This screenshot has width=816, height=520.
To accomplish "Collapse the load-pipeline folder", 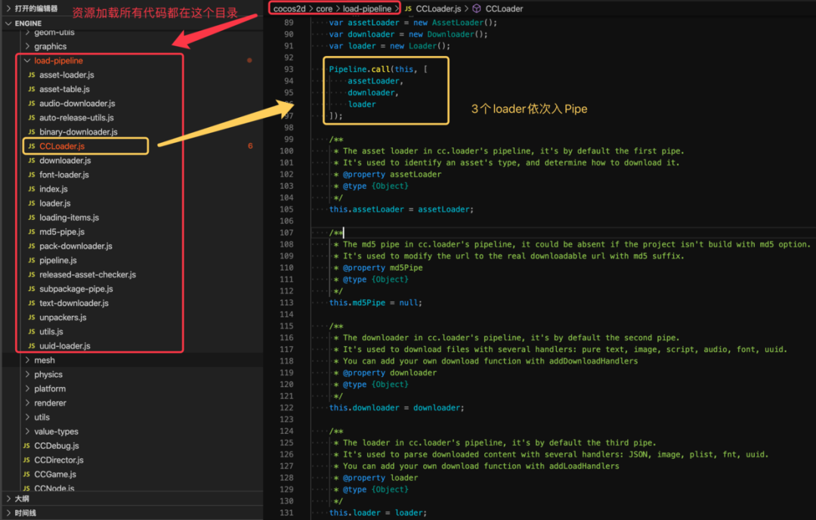I will pyautogui.click(x=27, y=61).
